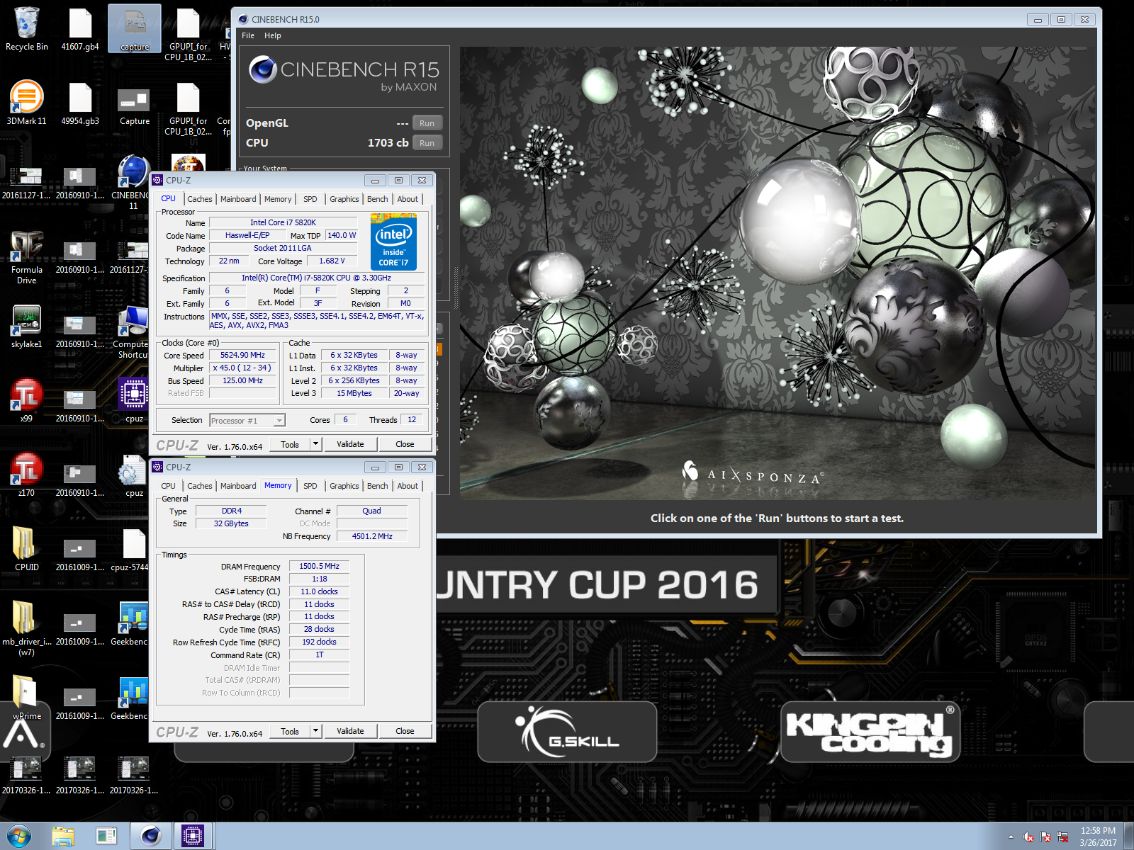Click Close button in top CPU-Z

click(405, 444)
